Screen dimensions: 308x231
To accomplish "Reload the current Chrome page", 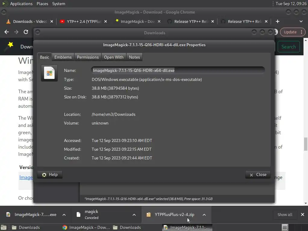I will pos(26,32).
